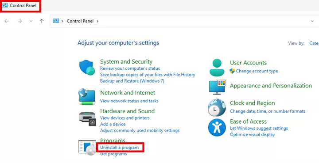The image size is (319, 163).
Task: Go back with the left arrow
Action: pyautogui.click(x=7, y=21)
